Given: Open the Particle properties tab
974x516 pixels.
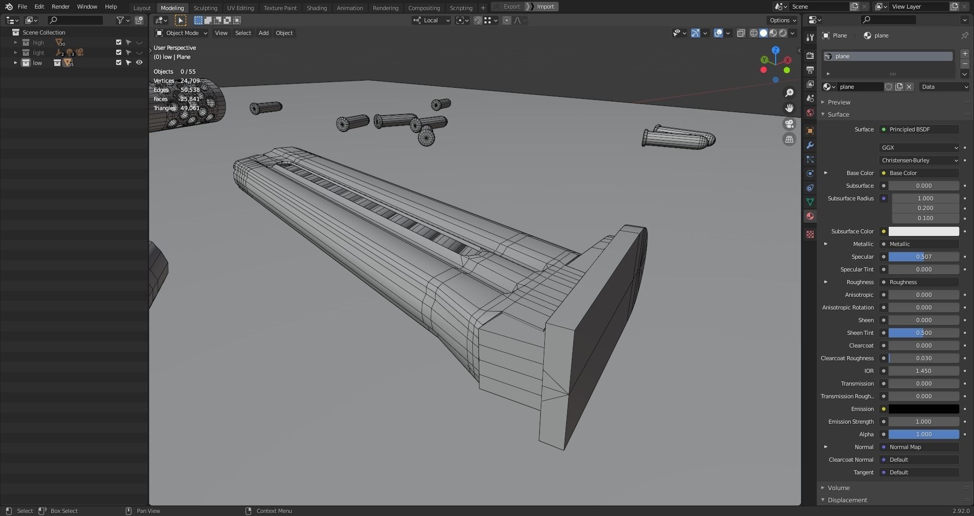Looking at the screenshot, I should 810,159.
